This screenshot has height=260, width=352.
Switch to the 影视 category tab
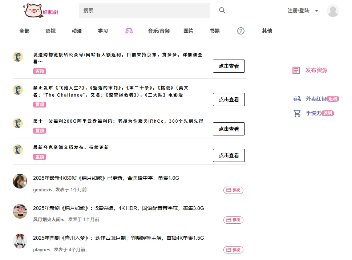50,31
